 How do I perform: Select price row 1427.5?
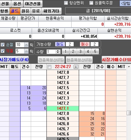(63, 88)
